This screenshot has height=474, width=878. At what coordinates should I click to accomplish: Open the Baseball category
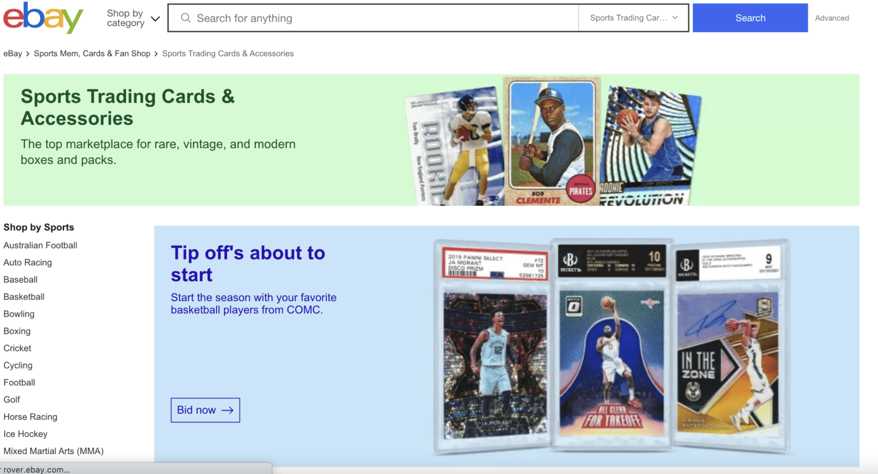click(21, 280)
